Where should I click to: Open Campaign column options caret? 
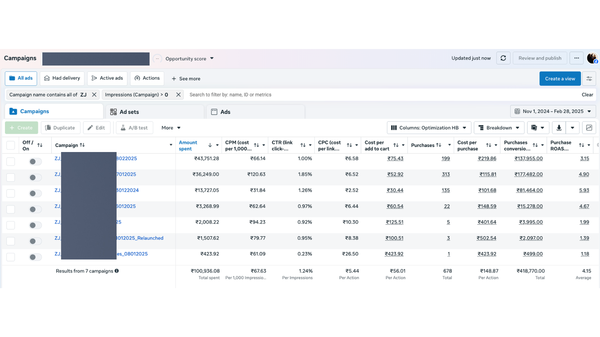pos(171,145)
